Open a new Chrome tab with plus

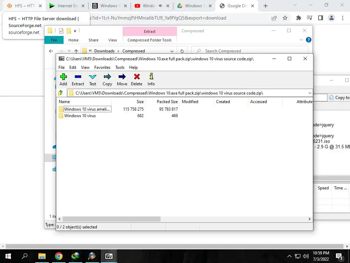(265, 6)
